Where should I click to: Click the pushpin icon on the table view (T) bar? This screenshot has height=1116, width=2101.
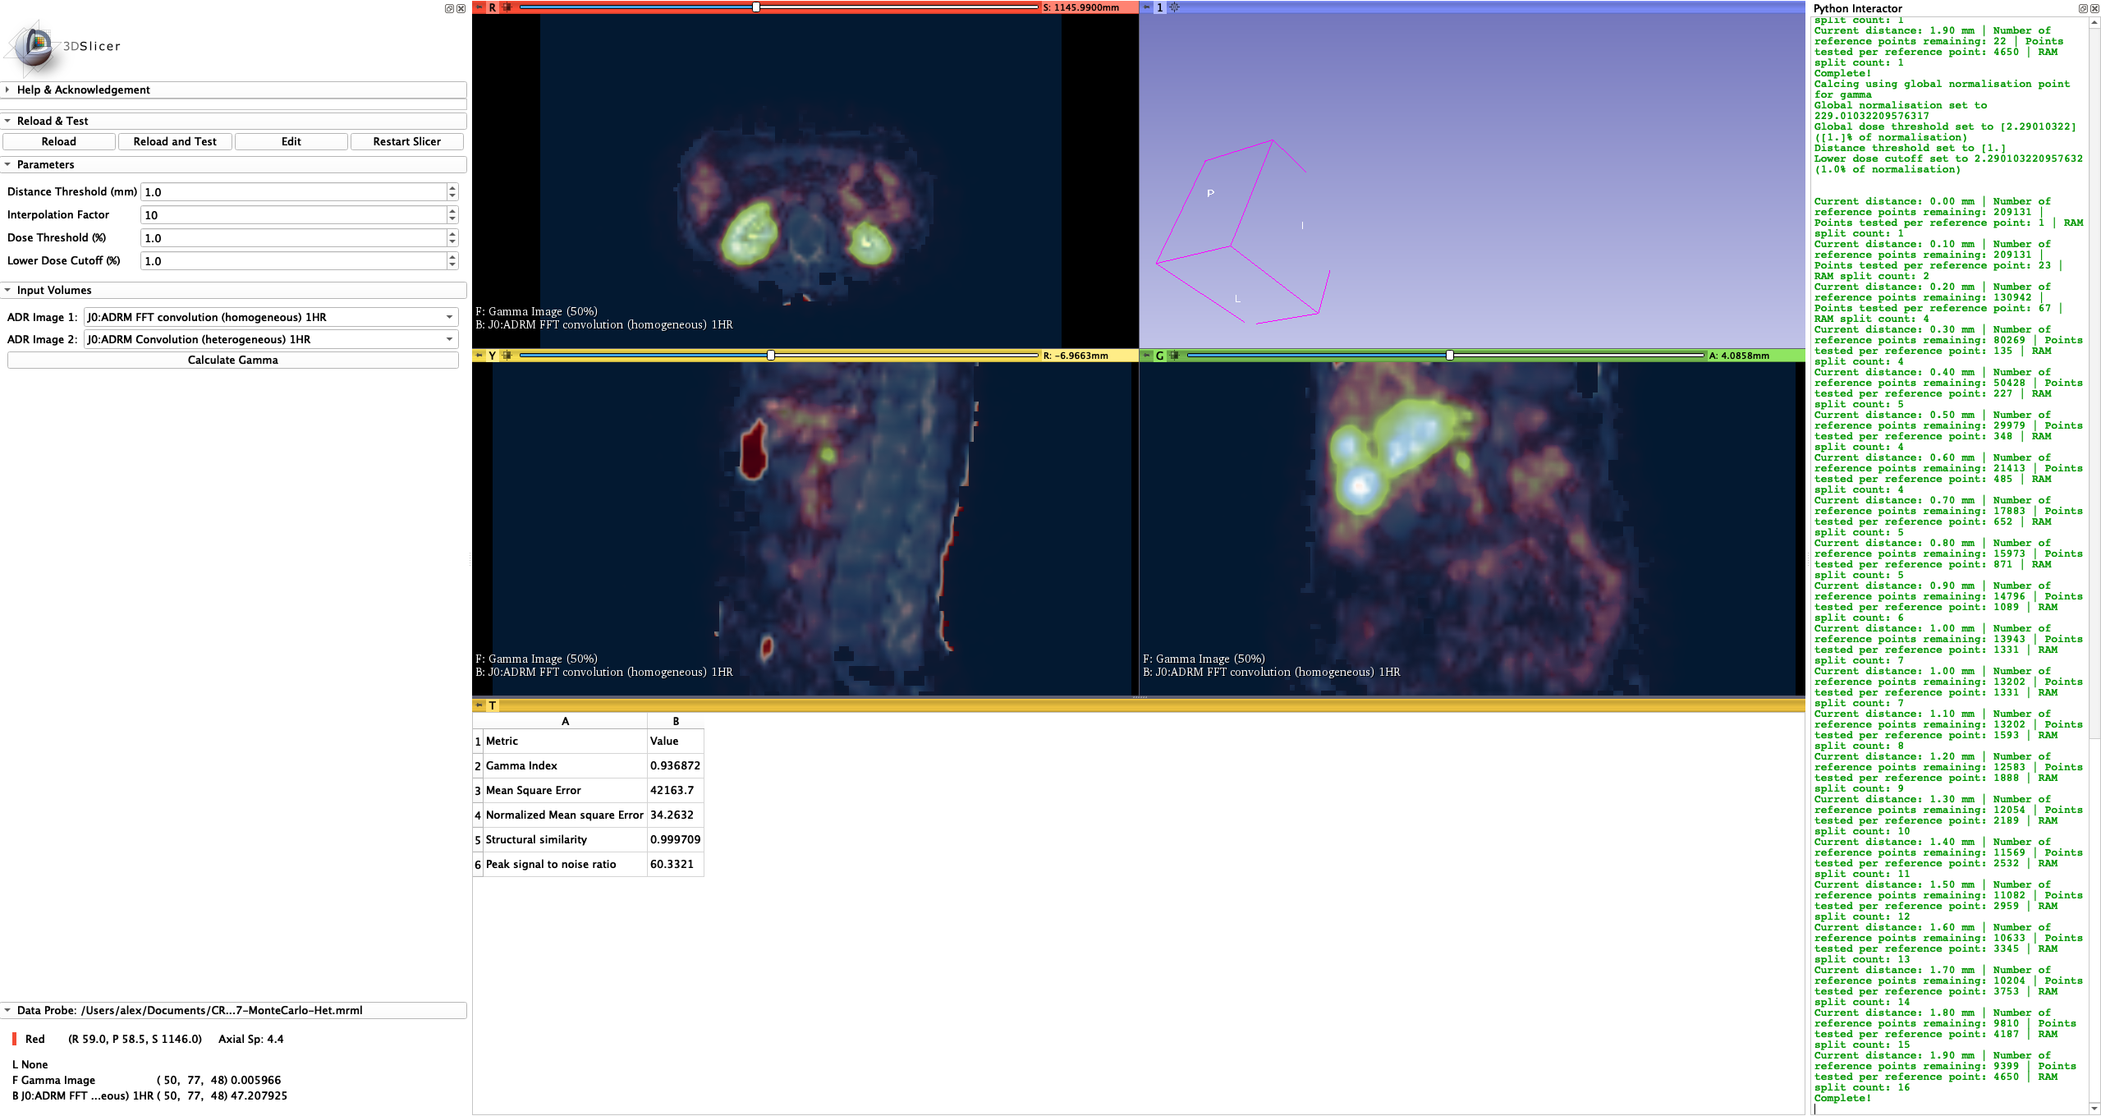478,705
